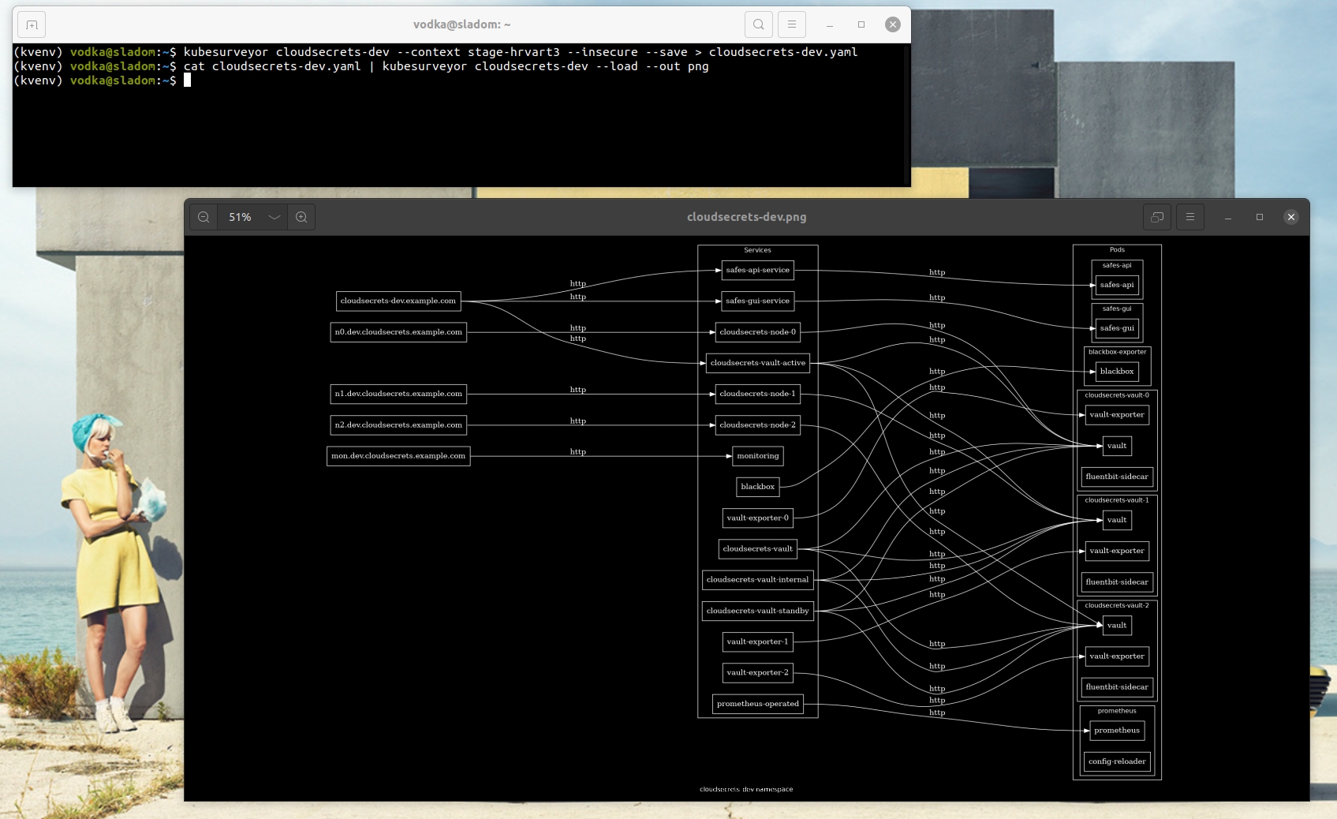Viewport: 1337px width, 819px height.
Task: Close the cloudsecrets-dev.png viewer window
Action: pyautogui.click(x=1290, y=217)
